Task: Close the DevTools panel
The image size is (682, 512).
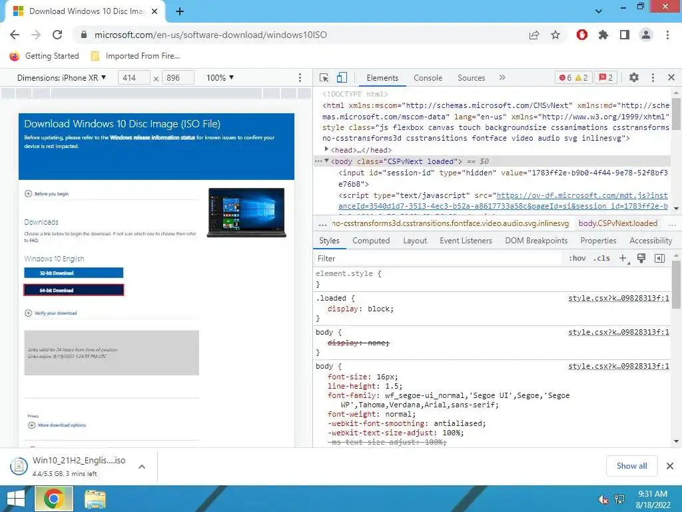Action: pos(671,77)
